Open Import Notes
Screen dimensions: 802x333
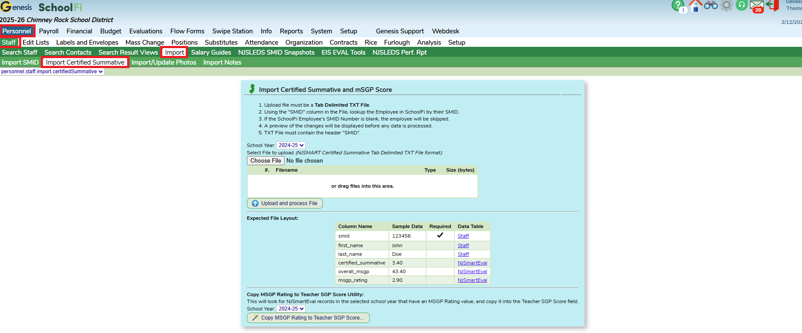(222, 62)
